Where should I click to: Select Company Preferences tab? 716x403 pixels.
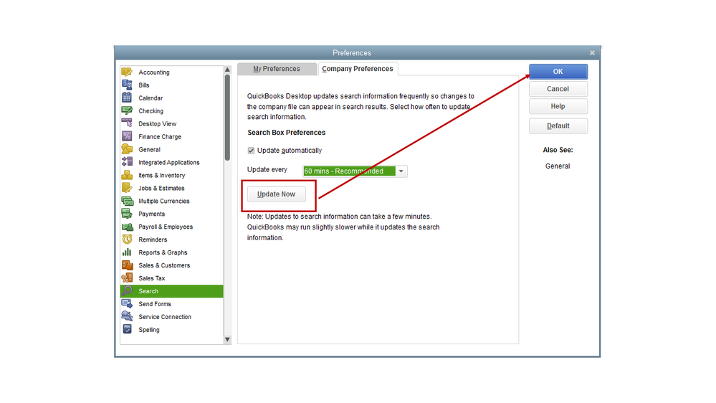tap(358, 69)
